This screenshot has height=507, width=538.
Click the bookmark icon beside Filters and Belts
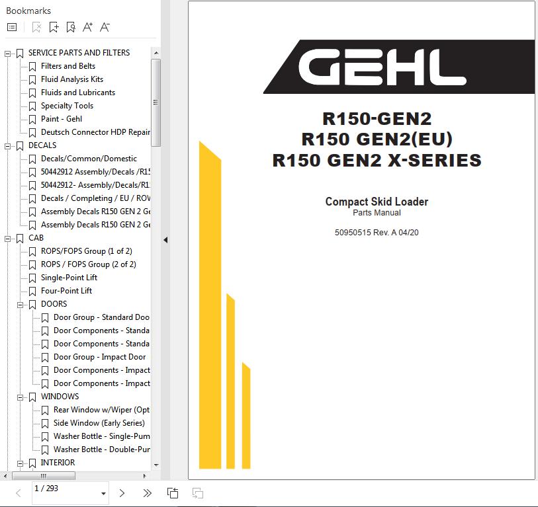pyautogui.click(x=32, y=67)
